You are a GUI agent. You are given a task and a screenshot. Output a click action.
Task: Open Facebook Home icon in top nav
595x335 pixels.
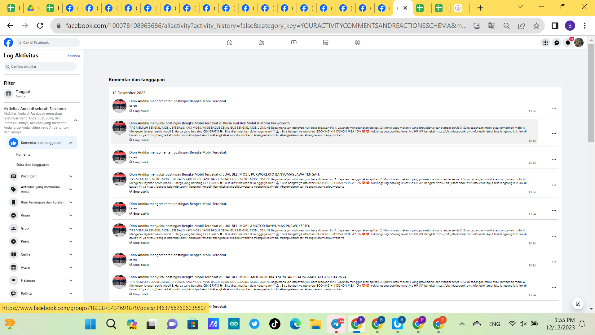[229, 42]
